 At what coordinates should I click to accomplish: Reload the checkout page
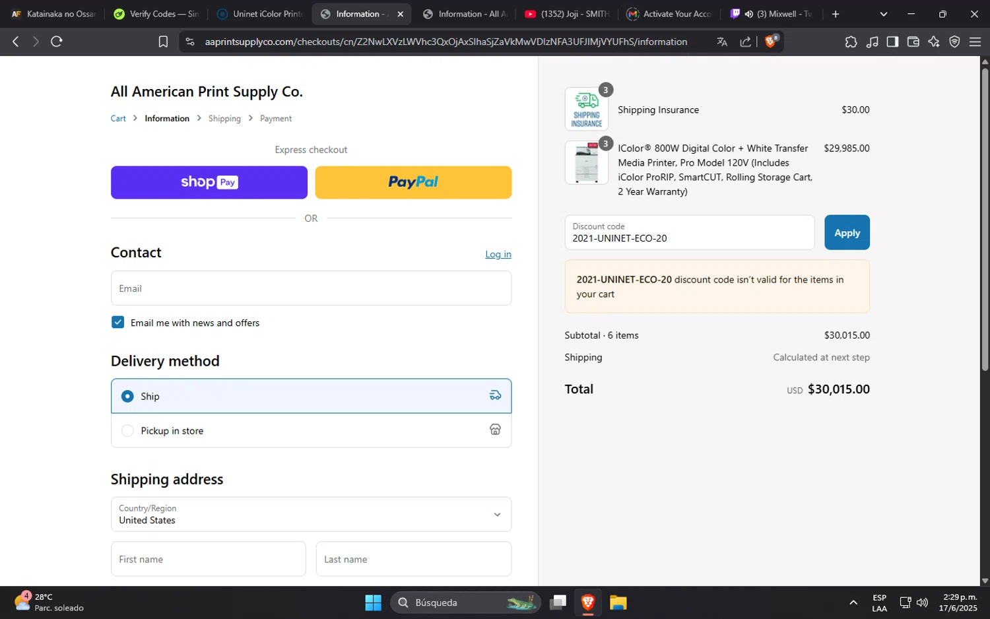tap(57, 42)
